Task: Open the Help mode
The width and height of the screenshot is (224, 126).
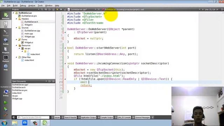Action: tap(6, 67)
